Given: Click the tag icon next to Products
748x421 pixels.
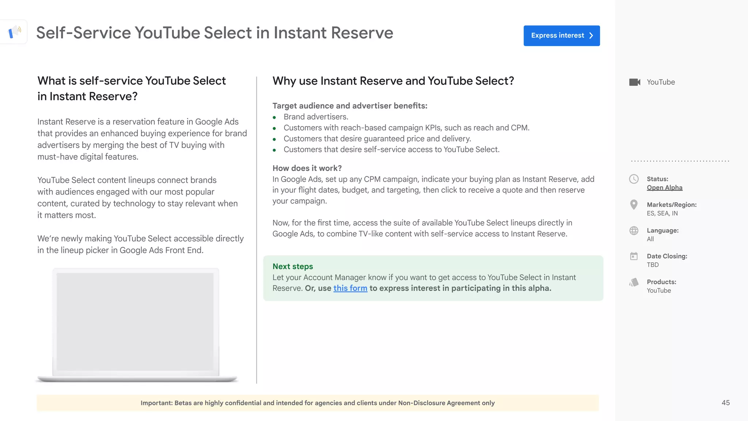Looking at the screenshot, I should click(x=634, y=282).
